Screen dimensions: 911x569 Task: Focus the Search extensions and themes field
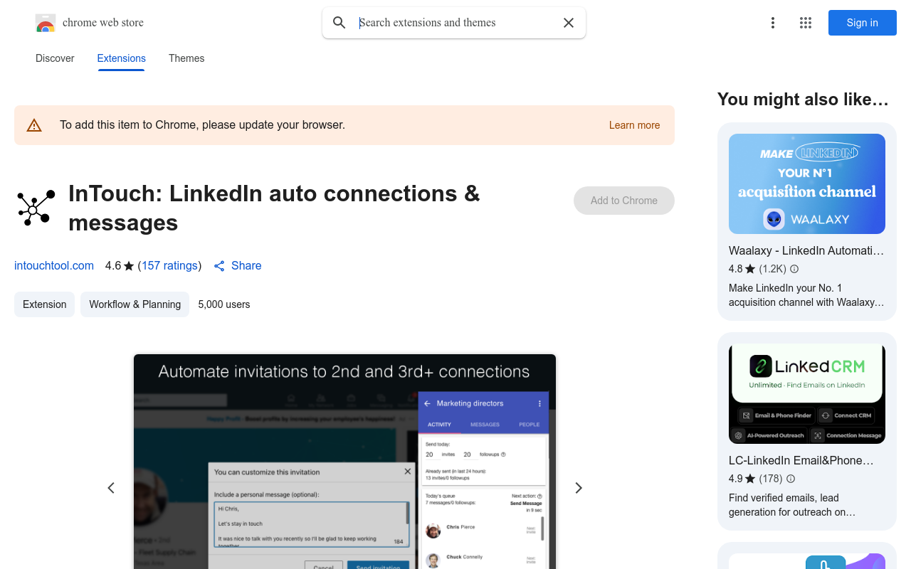coord(454,23)
